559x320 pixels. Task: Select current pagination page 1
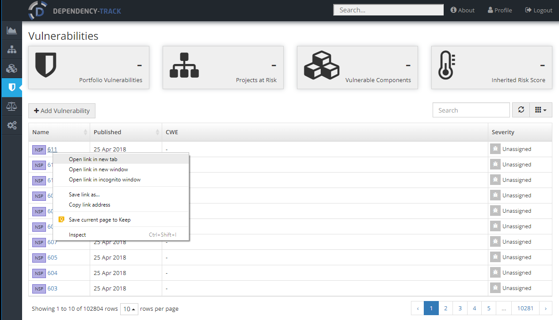click(x=431, y=308)
